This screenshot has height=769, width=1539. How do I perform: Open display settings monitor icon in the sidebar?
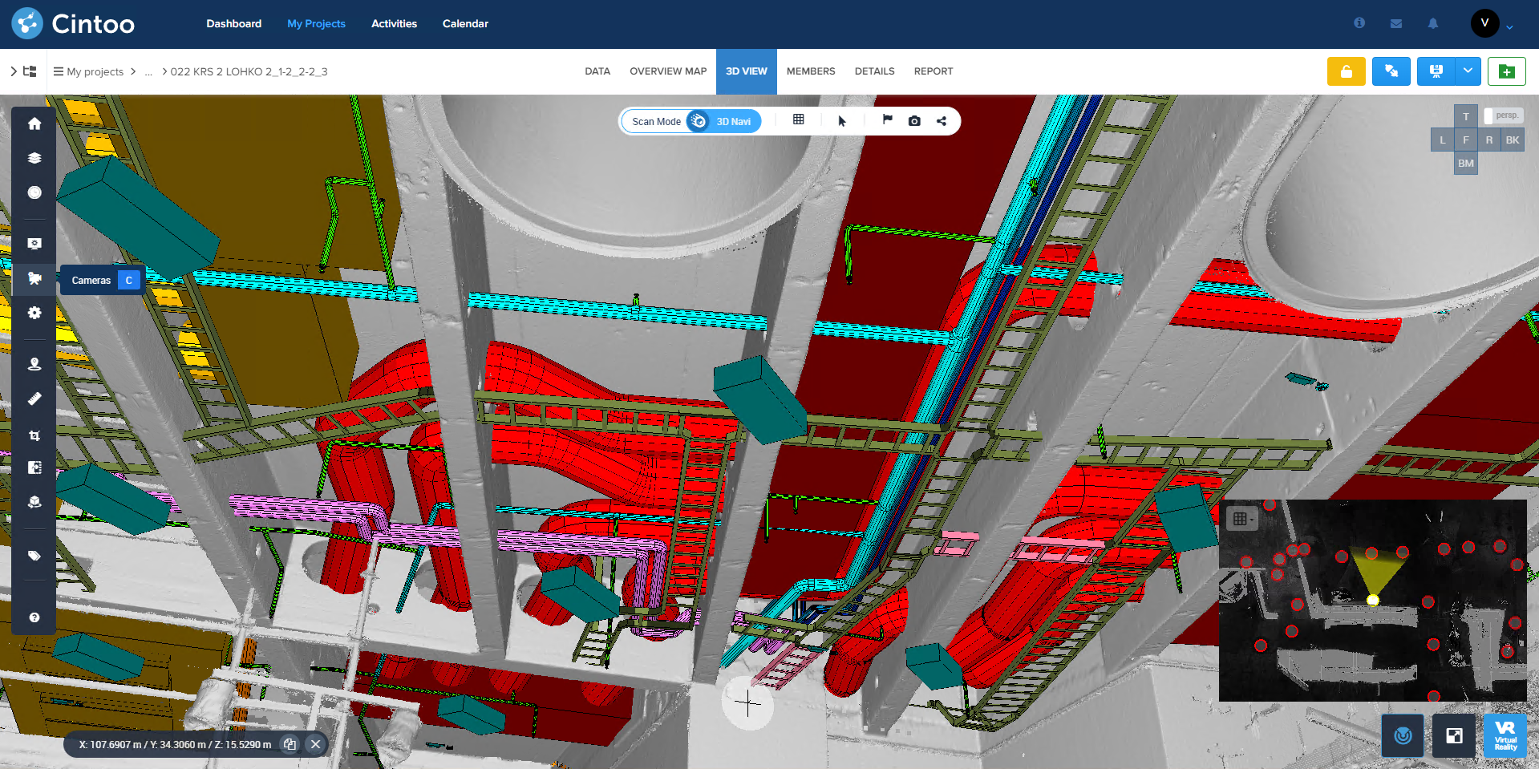click(34, 244)
